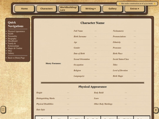Click the Occupation label
This screenshot has height=119, width=159.
pyautogui.click(x=79, y=65)
